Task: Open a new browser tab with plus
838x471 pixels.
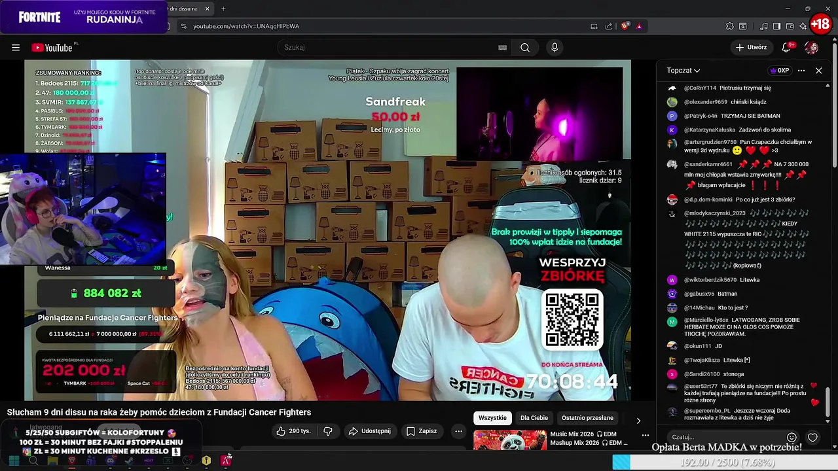Action: 223,9
